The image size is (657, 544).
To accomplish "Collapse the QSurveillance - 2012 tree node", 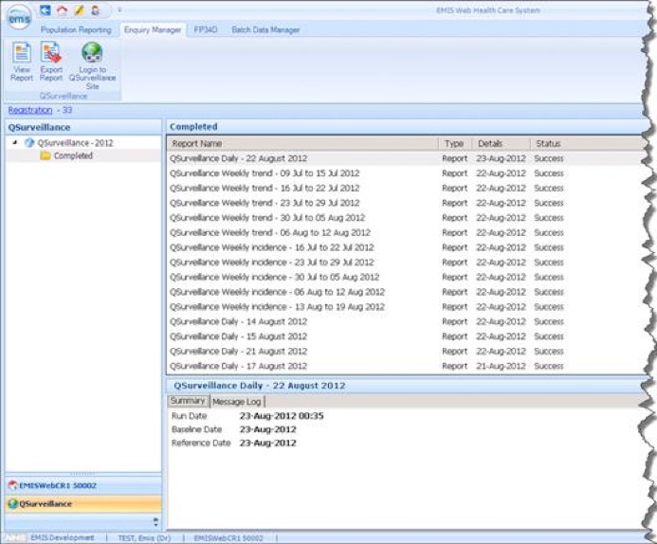I will pyautogui.click(x=14, y=143).
